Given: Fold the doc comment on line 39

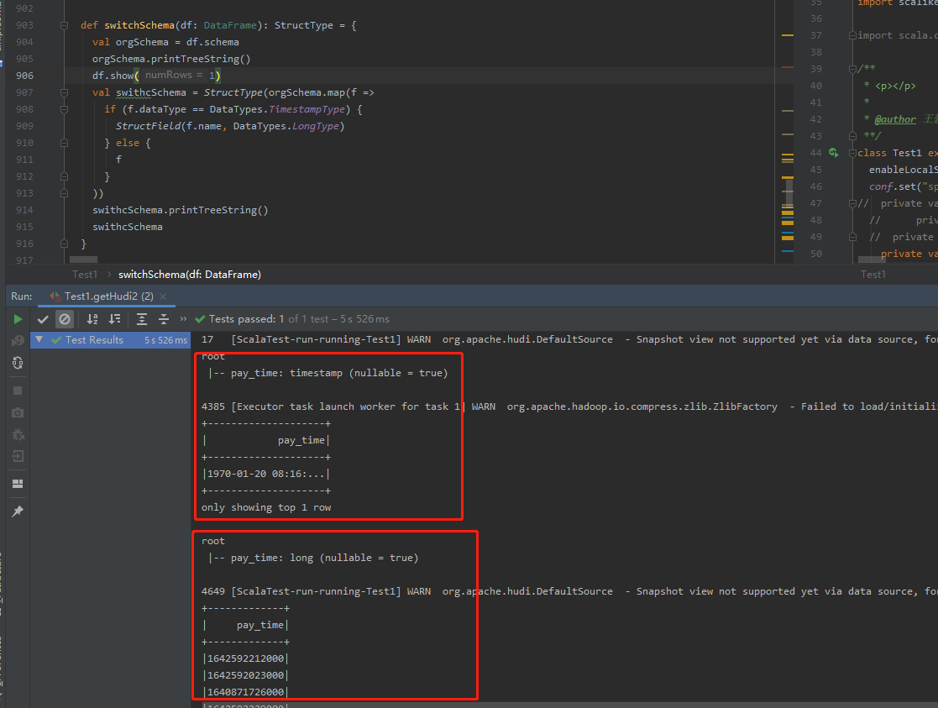Looking at the screenshot, I should pos(852,69).
